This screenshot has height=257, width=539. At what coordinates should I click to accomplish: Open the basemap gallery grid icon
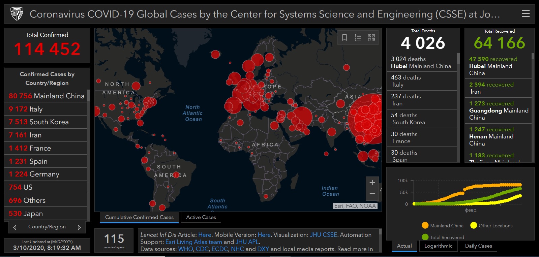click(x=371, y=37)
